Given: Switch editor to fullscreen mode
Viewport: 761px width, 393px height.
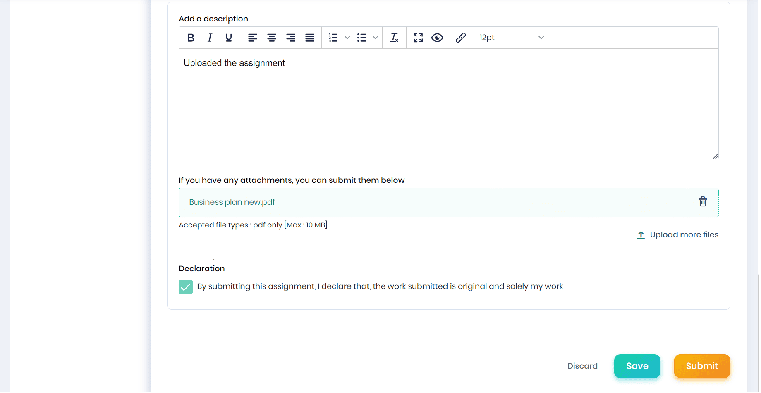Looking at the screenshot, I should [418, 38].
